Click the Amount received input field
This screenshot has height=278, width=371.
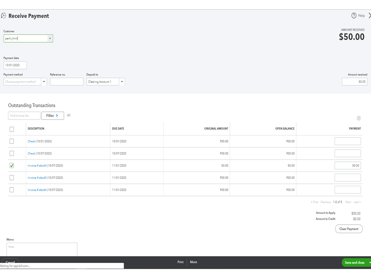coord(354,82)
